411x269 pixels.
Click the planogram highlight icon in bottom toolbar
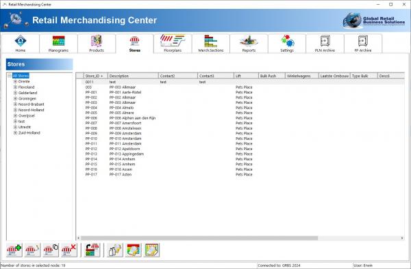coord(133,250)
